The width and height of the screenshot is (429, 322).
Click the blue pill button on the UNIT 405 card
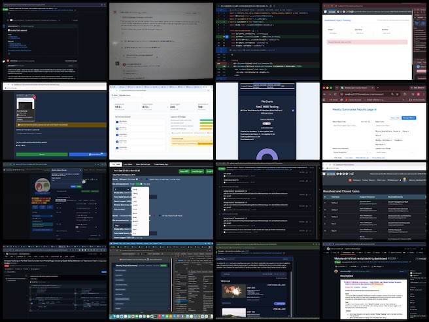pyautogui.click(x=280, y=304)
